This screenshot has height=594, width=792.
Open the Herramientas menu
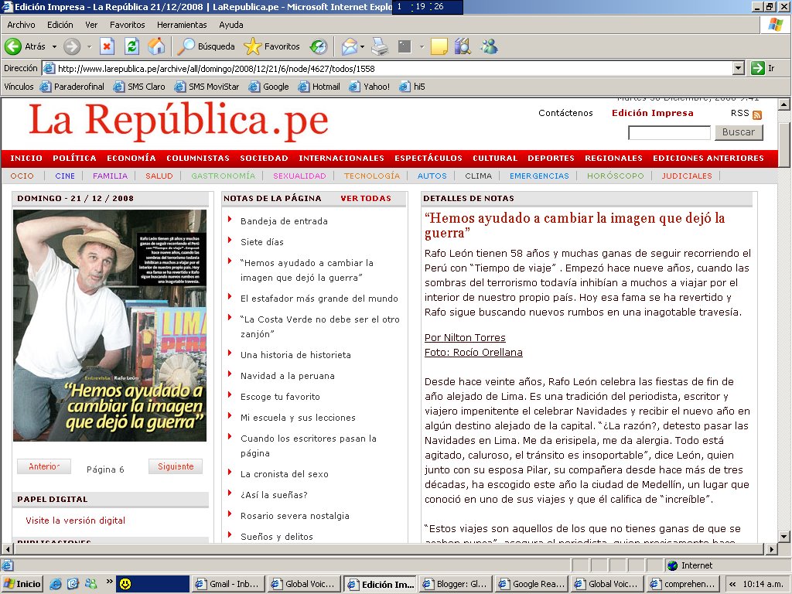(182, 24)
